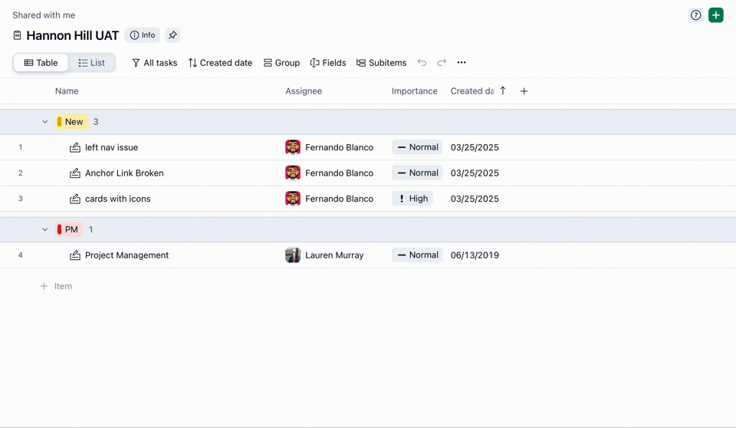Viewport: 736px width, 428px height.
Task: Click the clipboard icon beside project title
Action: point(18,35)
